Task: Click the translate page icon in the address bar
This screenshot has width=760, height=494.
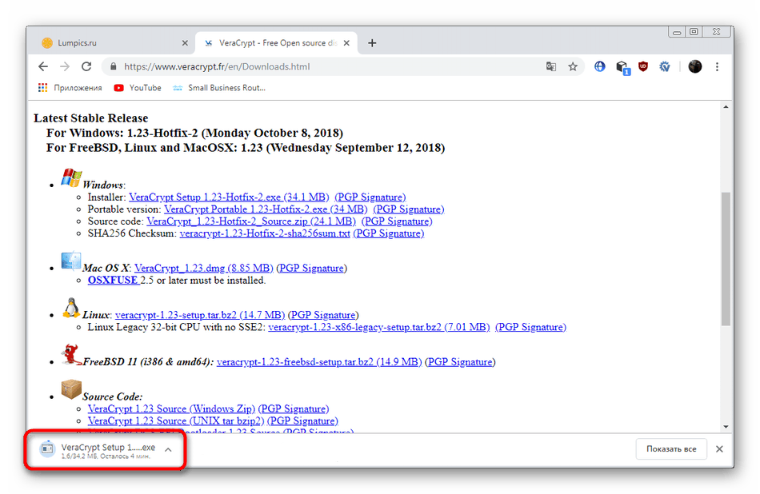Action: [551, 67]
